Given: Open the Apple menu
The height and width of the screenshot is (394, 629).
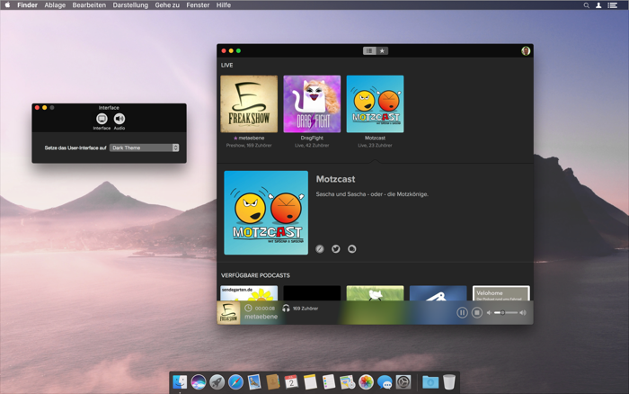Looking at the screenshot, I should [7, 5].
